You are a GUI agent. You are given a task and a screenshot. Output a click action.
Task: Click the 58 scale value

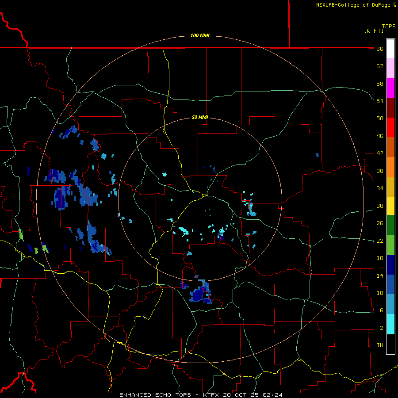380,84
